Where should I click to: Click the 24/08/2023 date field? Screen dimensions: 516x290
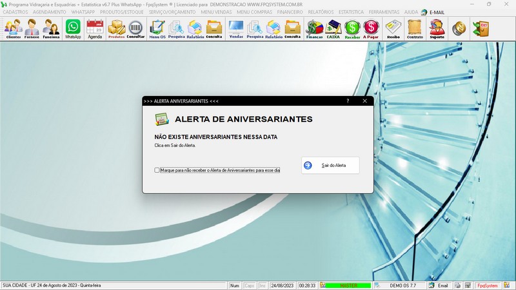click(282, 285)
